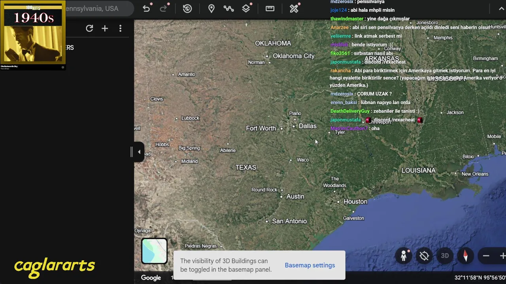Open the basemap style thumbnail
Screen dimensions: 506x284
[x=154, y=251]
